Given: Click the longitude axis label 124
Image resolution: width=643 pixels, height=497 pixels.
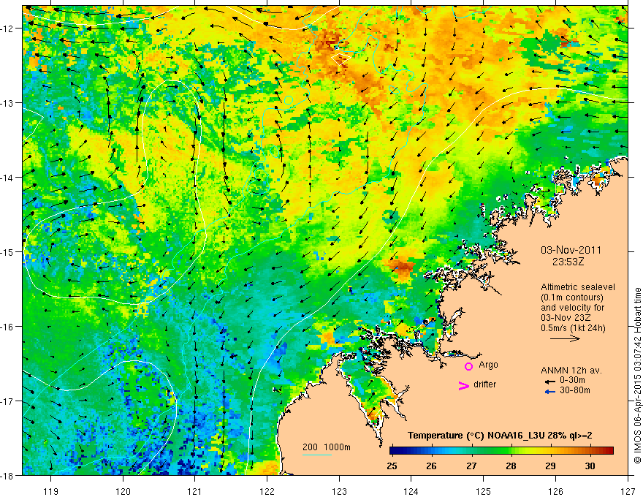Looking at the screenshot, I should 411,491.
